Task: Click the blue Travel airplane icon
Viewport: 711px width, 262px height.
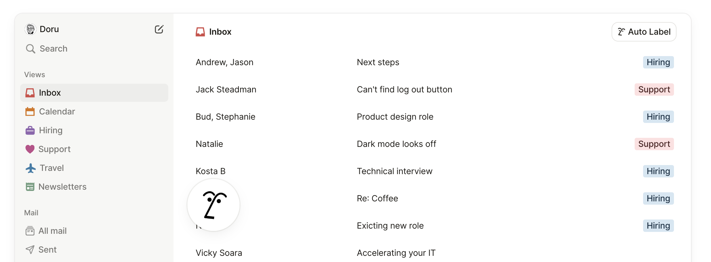Action: [x=31, y=168]
